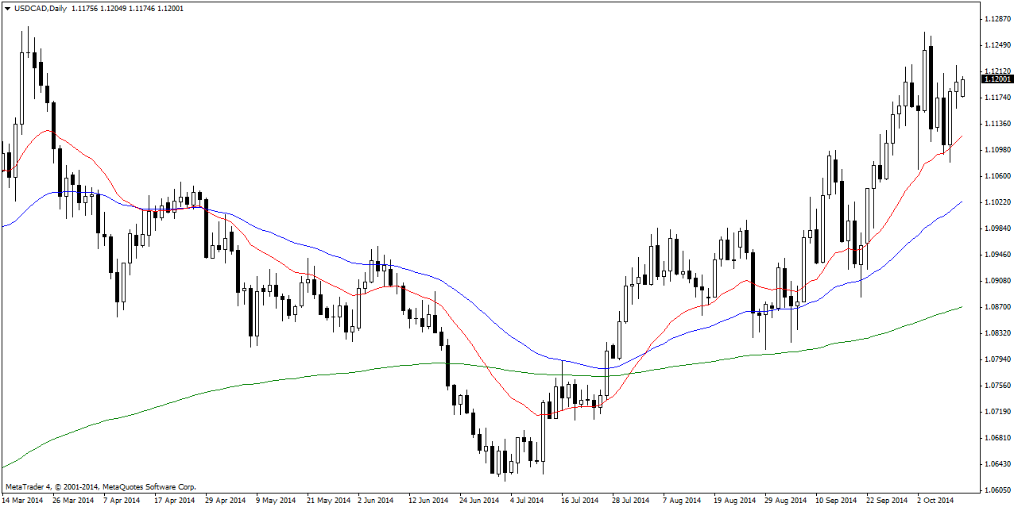The image size is (1014, 507).
Task: Click the 1.07560 price axis label
Action: 997,385
